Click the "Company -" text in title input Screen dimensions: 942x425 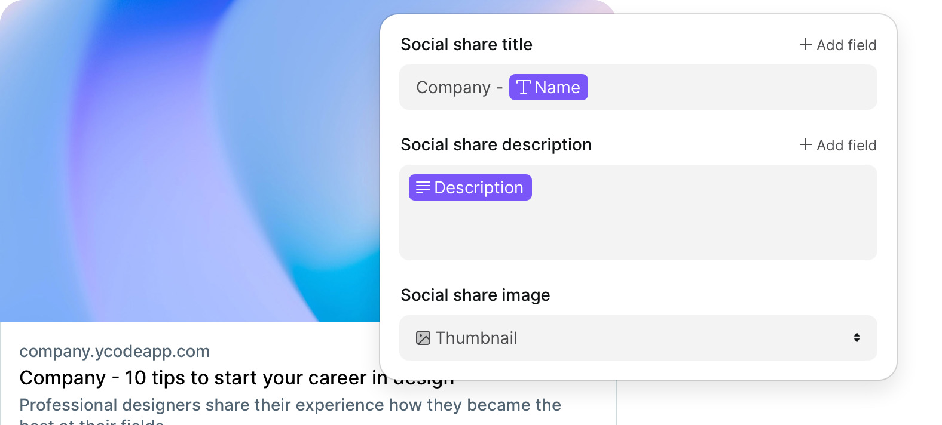coord(459,88)
